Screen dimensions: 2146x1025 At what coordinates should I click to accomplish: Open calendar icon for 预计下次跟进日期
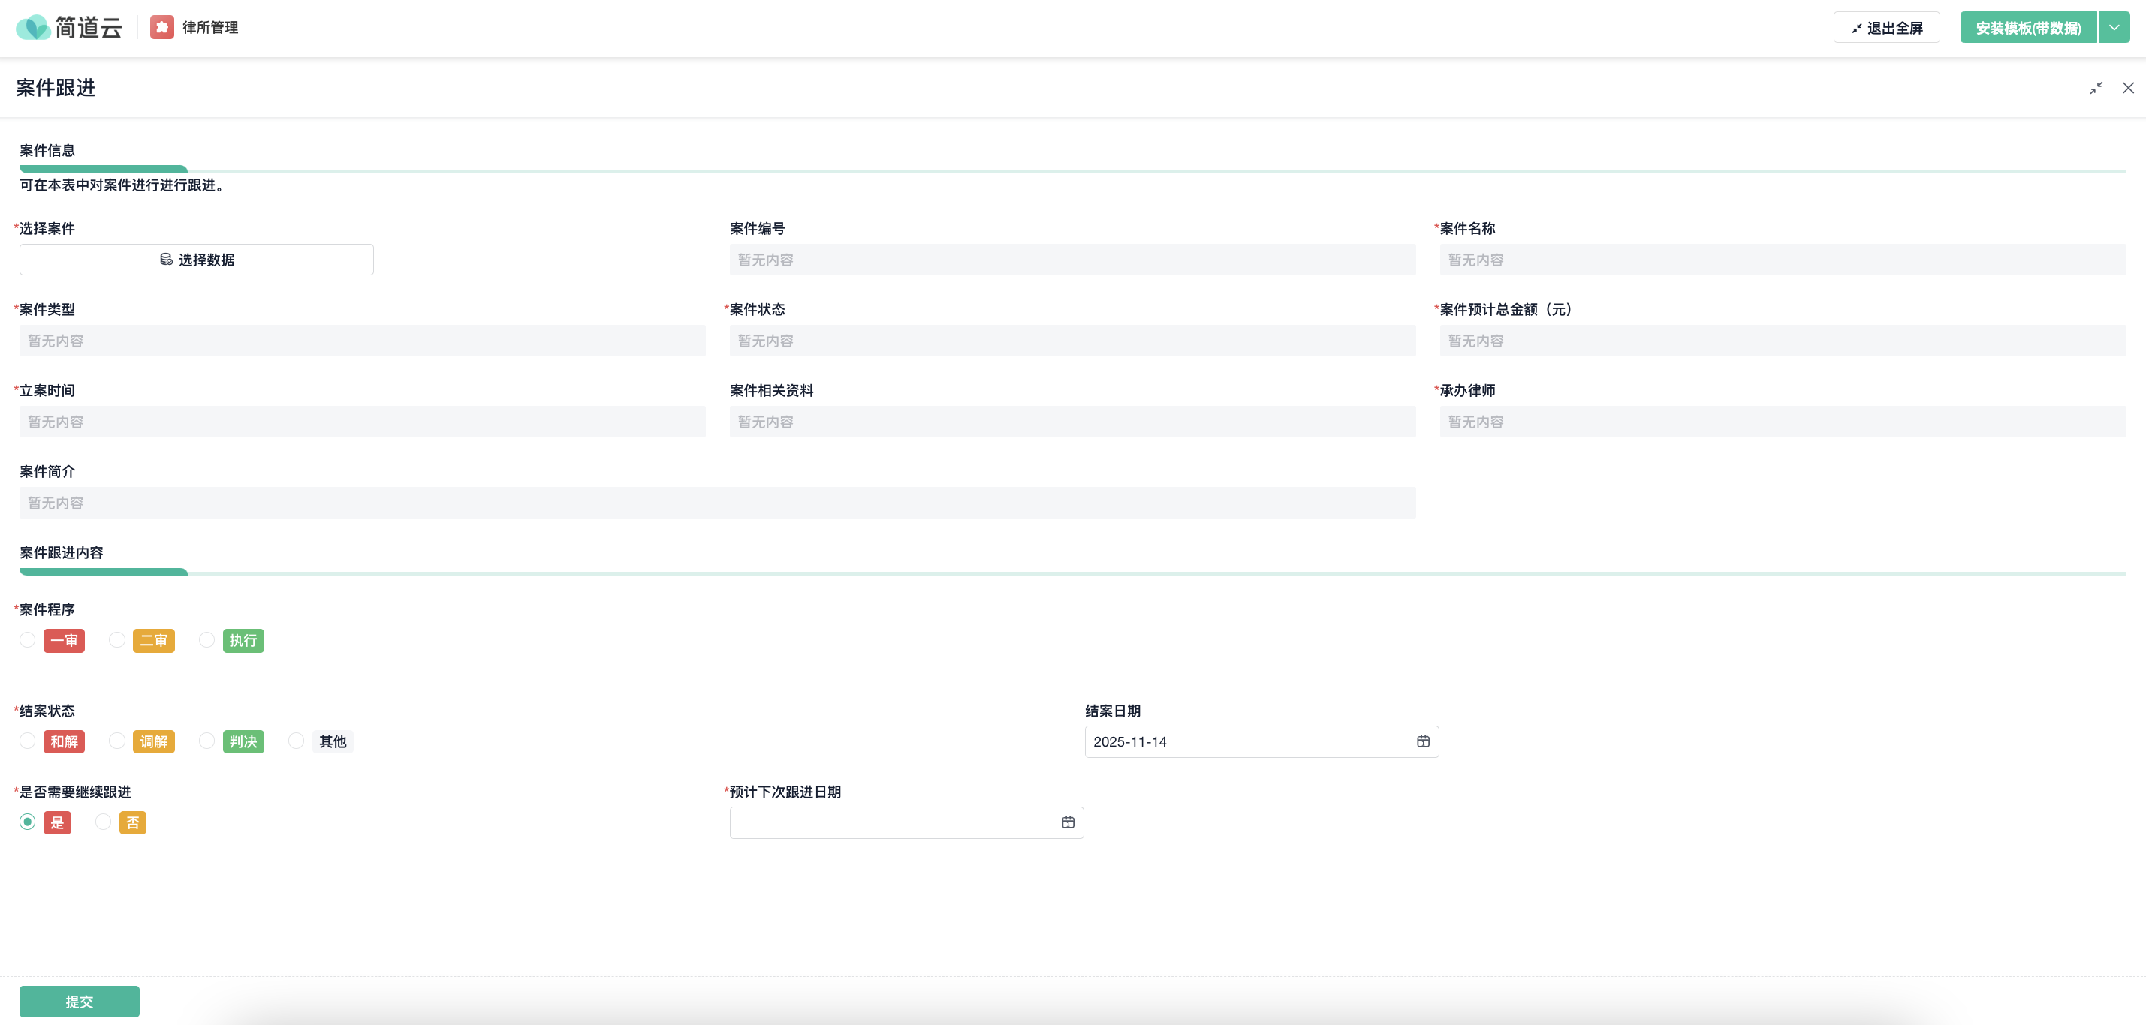click(1067, 822)
